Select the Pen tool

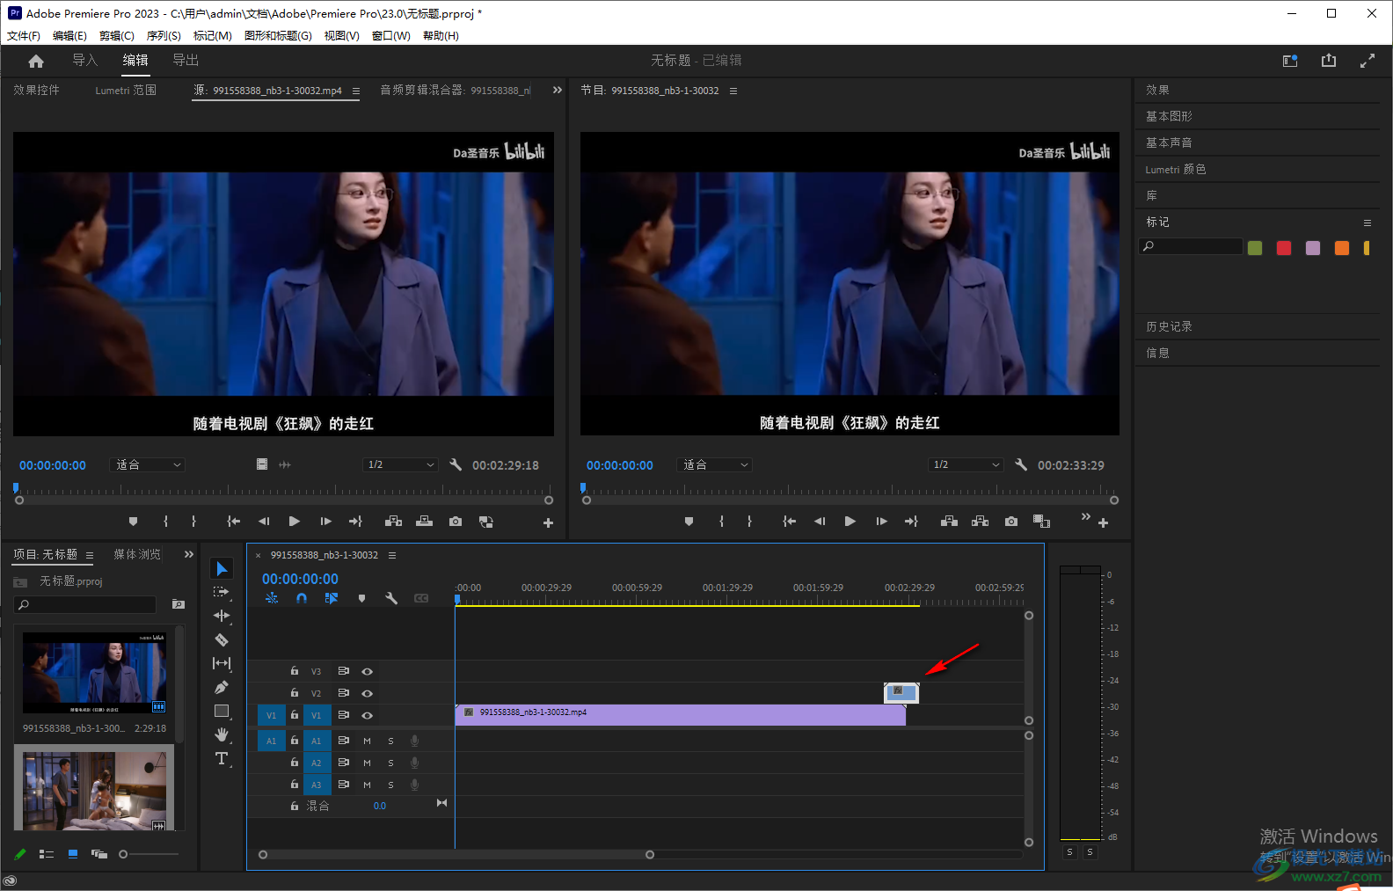(222, 687)
